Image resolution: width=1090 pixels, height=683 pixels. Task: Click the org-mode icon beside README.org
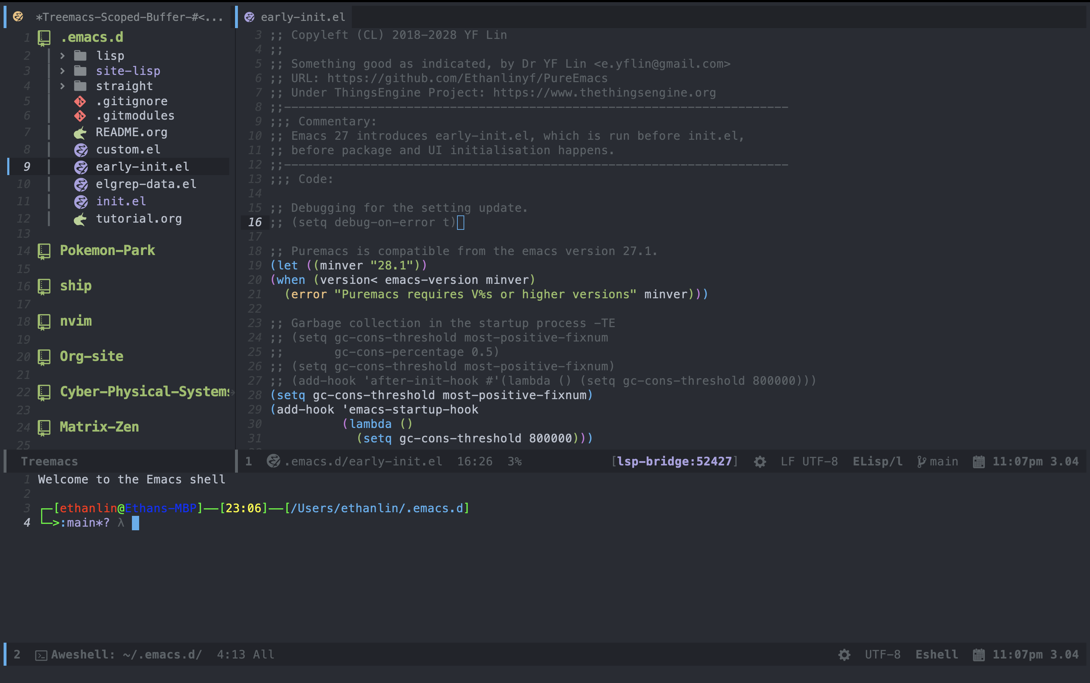[x=80, y=133]
